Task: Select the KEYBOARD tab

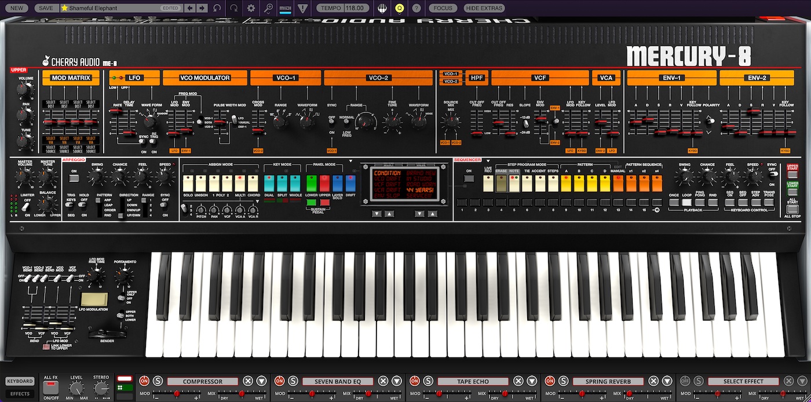Action: (x=20, y=381)
